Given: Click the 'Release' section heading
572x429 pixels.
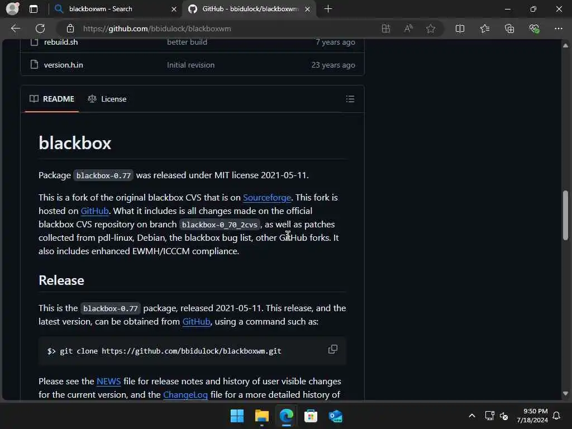Looking at the screenshot, I should (61, 280).
